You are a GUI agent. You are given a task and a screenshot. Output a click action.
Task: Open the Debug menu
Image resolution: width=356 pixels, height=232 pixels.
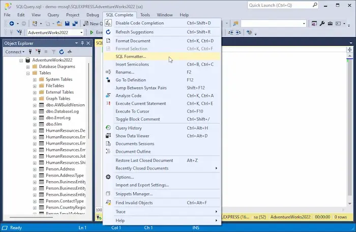point(93,15)
